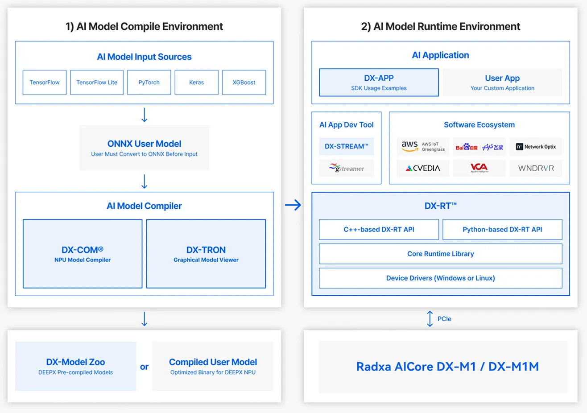Select the Keras input source box
The height and width of the screenshot is (413, 587).
[x=197, y=83]
